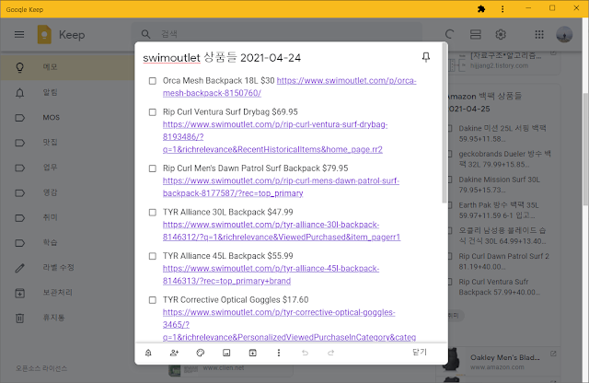Image resolution: width=589 pixels, height=383 pixels.
Task: Open the note background color palette
Action: 201,353
